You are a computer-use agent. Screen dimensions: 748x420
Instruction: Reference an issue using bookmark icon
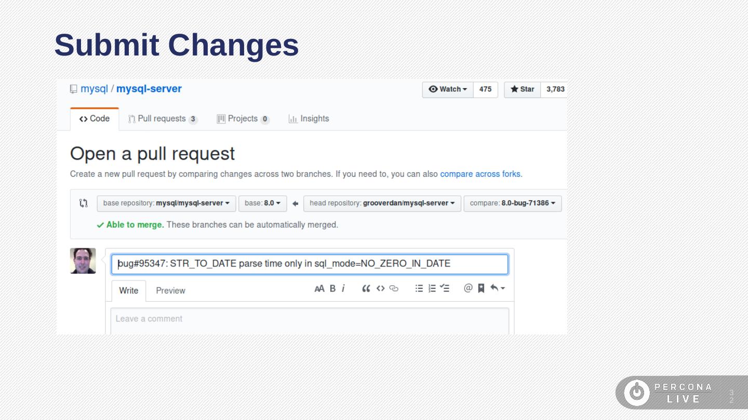click(x=481, y=289)
